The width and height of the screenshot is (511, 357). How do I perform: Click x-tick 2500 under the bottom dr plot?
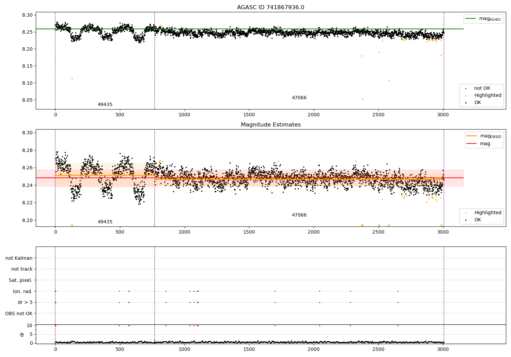coord(378,350)
